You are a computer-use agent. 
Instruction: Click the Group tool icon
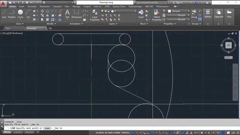click(194, 14)
